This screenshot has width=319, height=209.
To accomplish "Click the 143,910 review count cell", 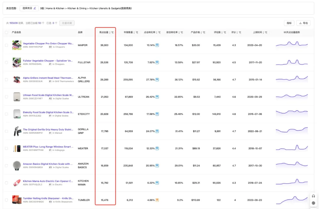I will [x=216, y=114].
